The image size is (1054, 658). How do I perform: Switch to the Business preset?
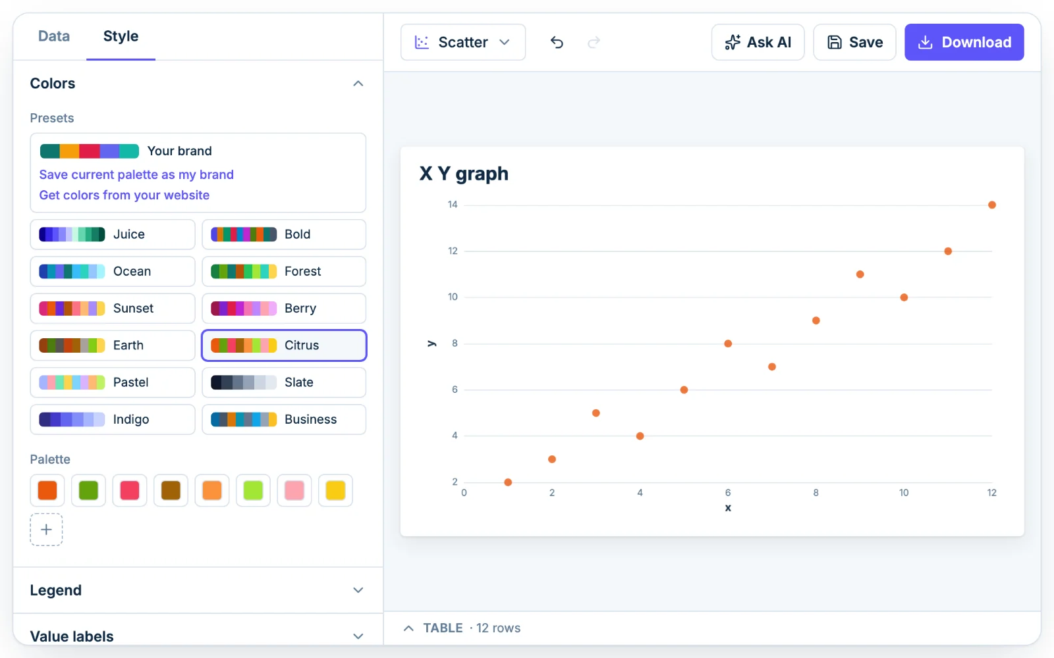pos(284,419)
